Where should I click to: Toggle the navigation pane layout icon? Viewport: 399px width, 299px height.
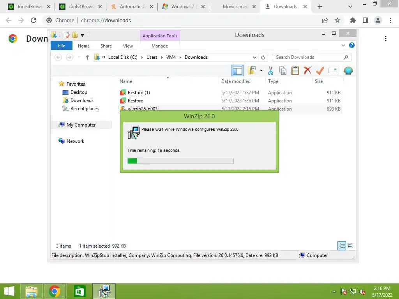click(x=237, y=70)
